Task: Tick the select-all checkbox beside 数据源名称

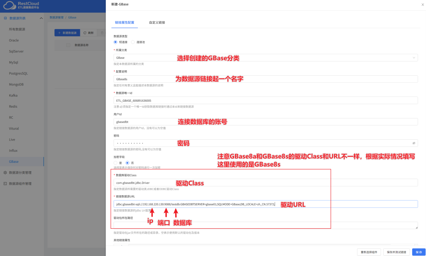Action: click(x=68, y=45)
